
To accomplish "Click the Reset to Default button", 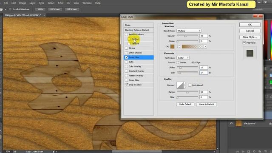I will point(207,104).
